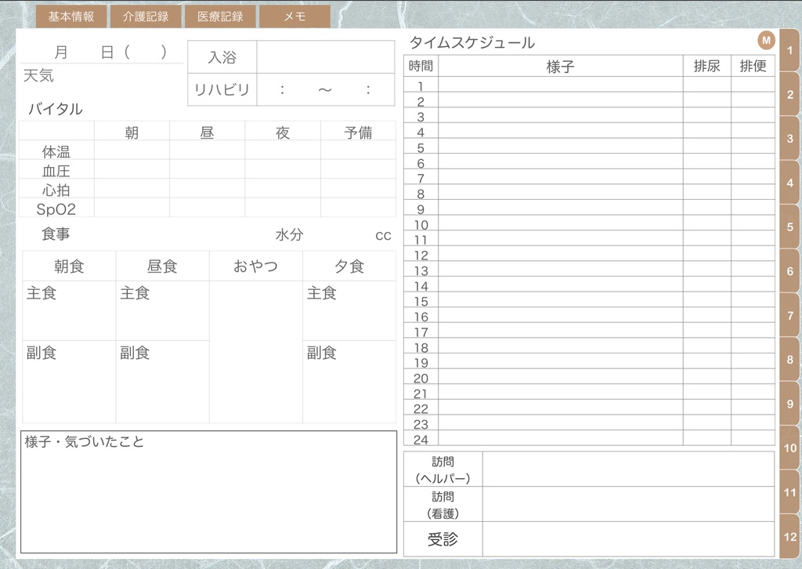Image resolution: width=802 pixels, height=569 pixels.
Task: Select side tab 12
Action: [789, 536]
